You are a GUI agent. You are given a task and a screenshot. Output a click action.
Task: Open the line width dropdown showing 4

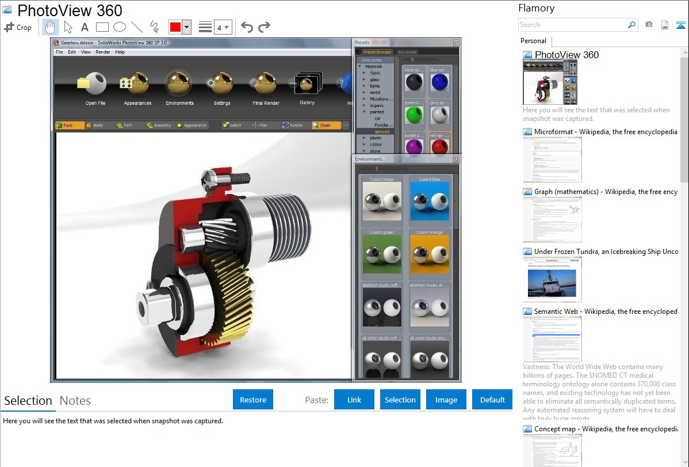[x=223, y=27]
